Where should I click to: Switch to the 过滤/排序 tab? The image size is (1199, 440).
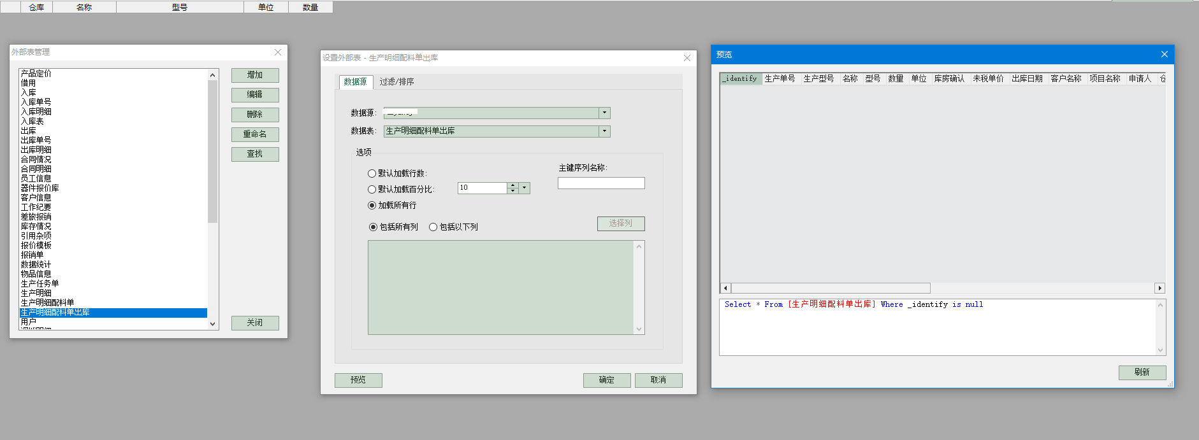tap(396, 82)
